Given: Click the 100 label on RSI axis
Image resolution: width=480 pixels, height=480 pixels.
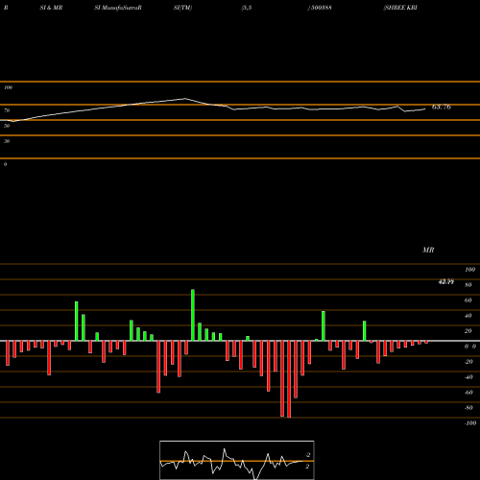Looking at the screenshot, I should (9, 87).
